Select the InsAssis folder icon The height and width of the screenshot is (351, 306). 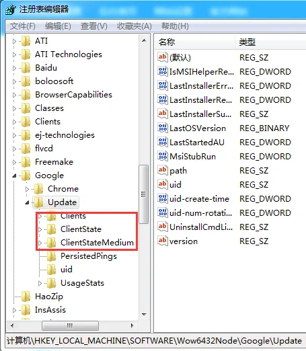click(26, 310)
